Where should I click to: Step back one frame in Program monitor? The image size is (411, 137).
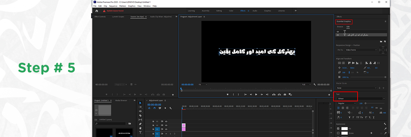click(x=251, y=94)
